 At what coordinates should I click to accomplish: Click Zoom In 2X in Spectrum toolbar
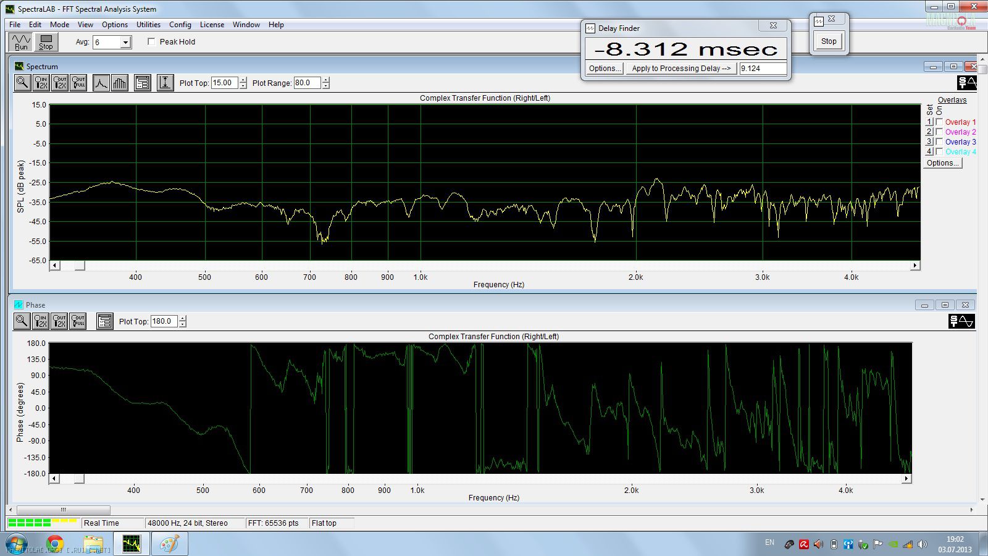click(x=41, y=83)
